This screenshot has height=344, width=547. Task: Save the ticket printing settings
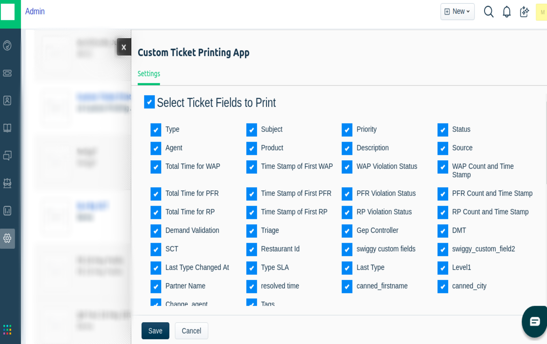pos(155,331)
